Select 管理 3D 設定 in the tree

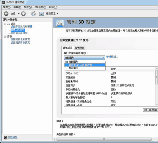pos(18,30)
